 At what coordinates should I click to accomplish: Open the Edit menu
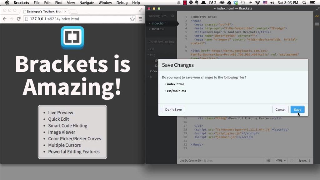47,2
